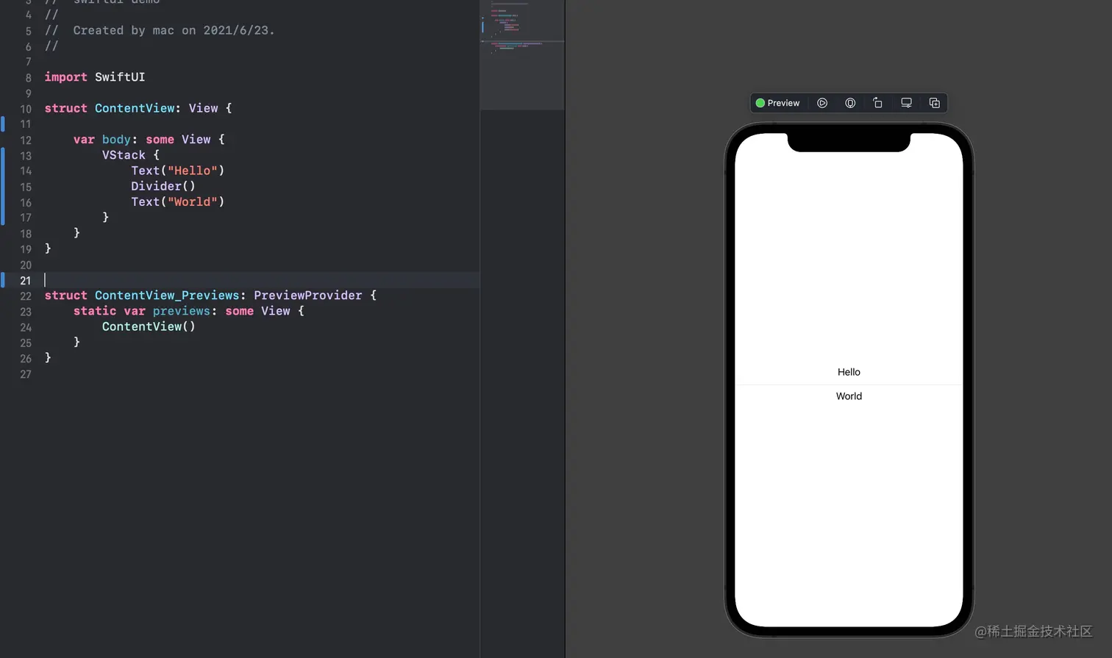Image resolution: width=1112 pixels, height=658 pixels.
Task: Click the body property name on line 12
Action: [x=116, y=140]
